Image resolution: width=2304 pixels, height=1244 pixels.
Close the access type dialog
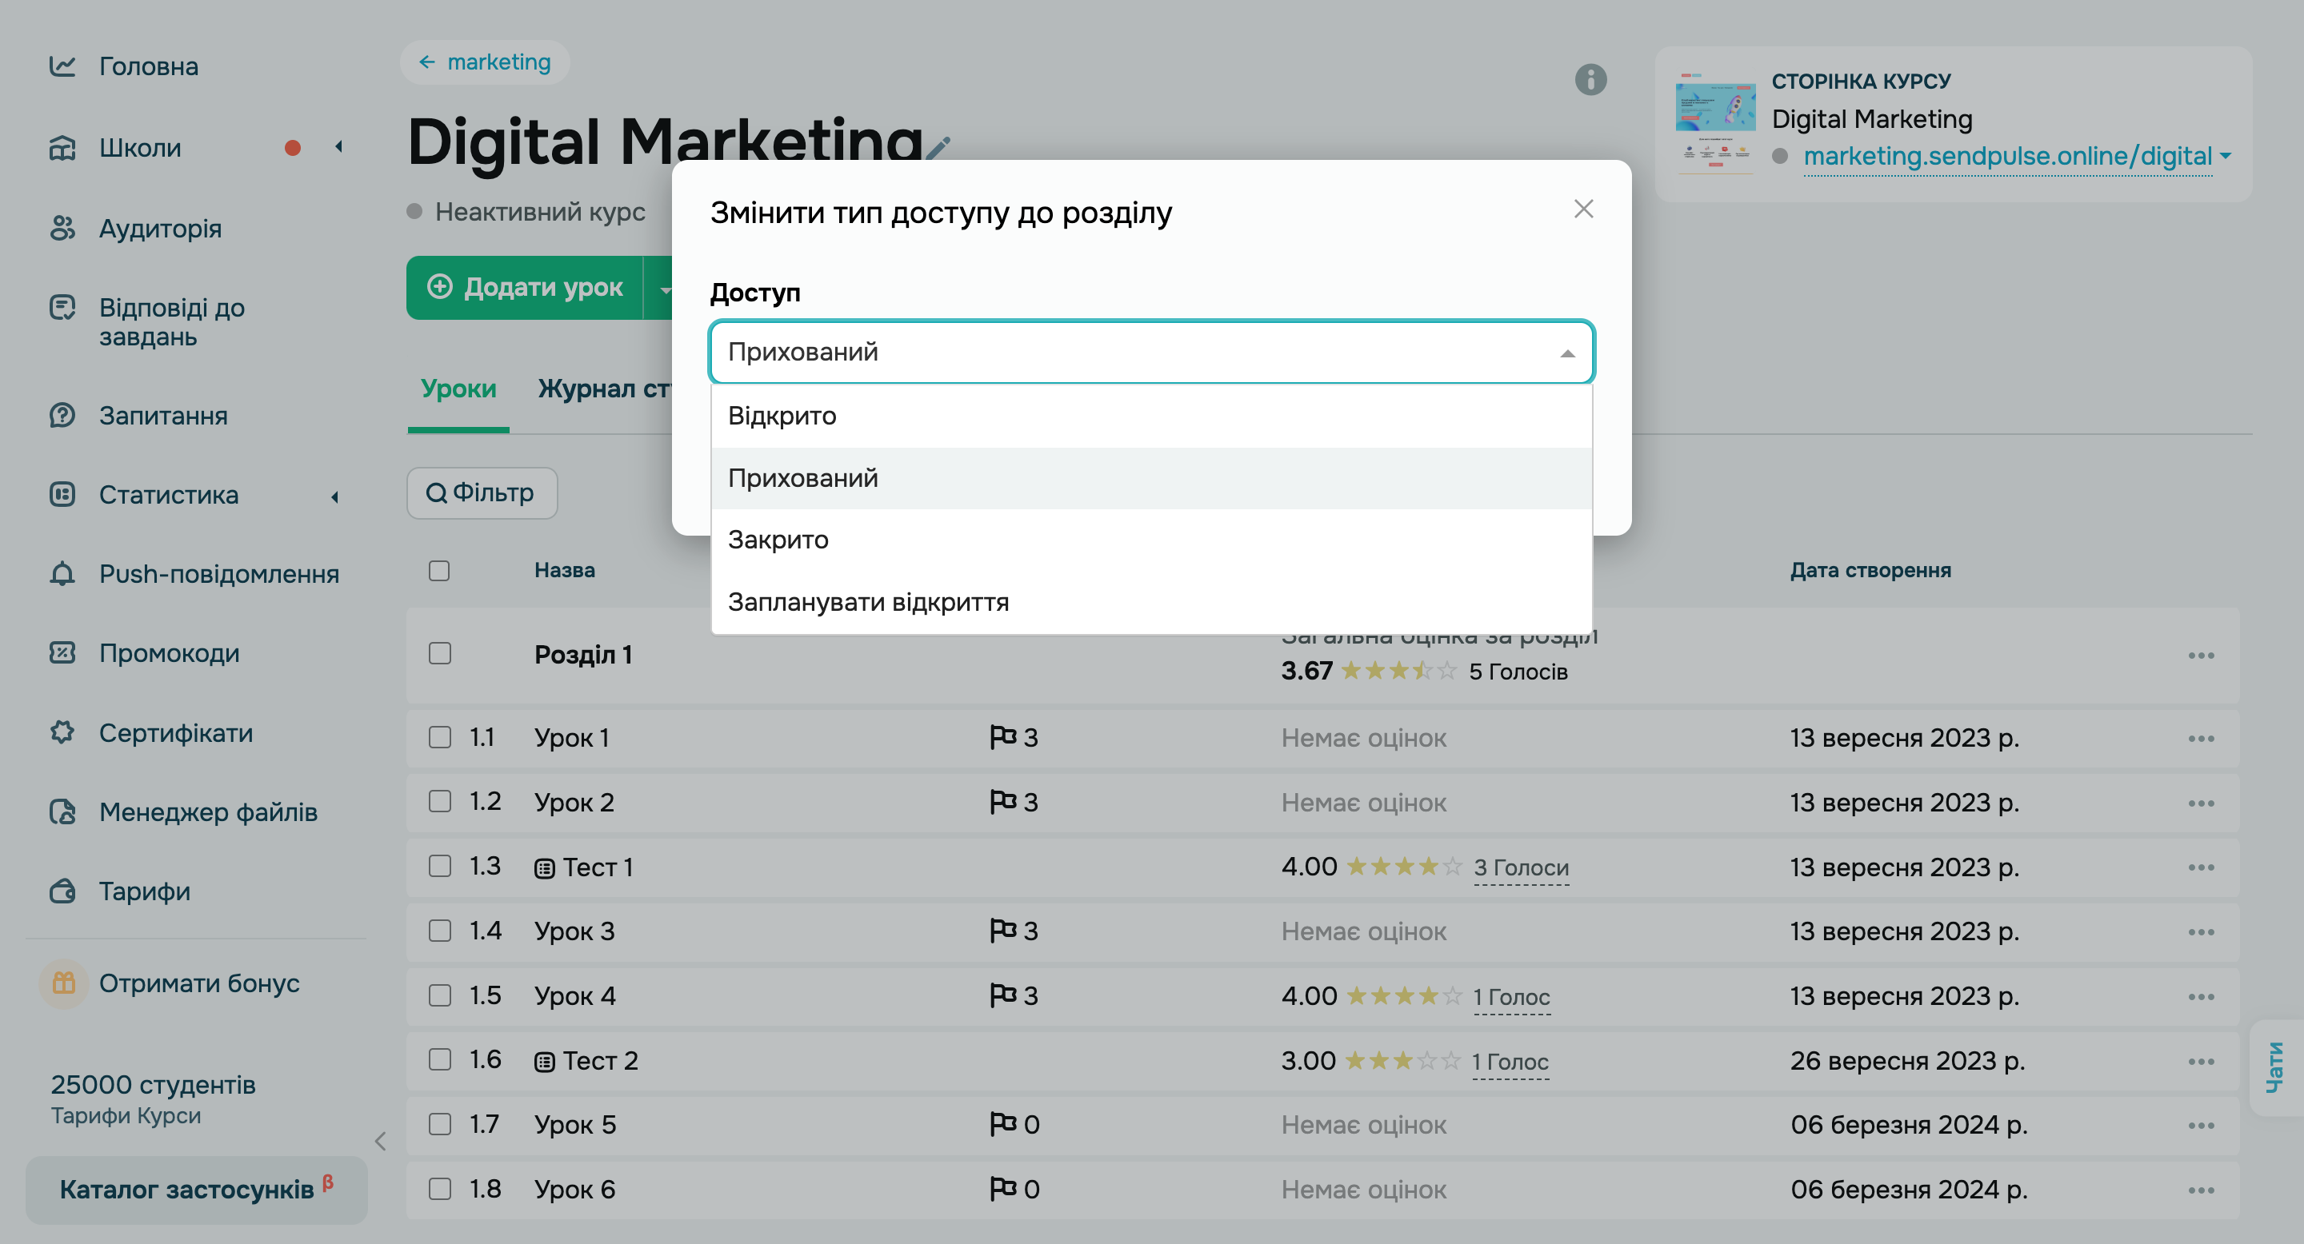(1583, 209)
